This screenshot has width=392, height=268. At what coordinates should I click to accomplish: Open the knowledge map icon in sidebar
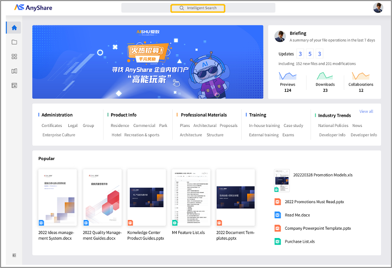(x=14, y=71)
